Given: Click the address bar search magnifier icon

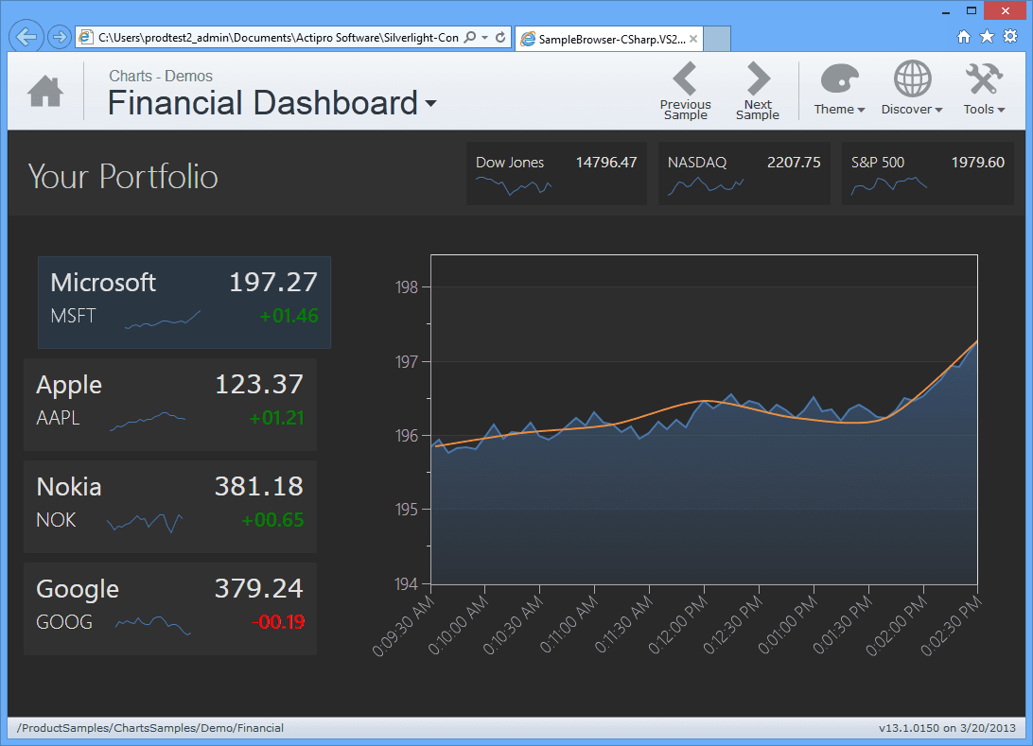Looking at the screenshot, I should click(x=470, y=38).
